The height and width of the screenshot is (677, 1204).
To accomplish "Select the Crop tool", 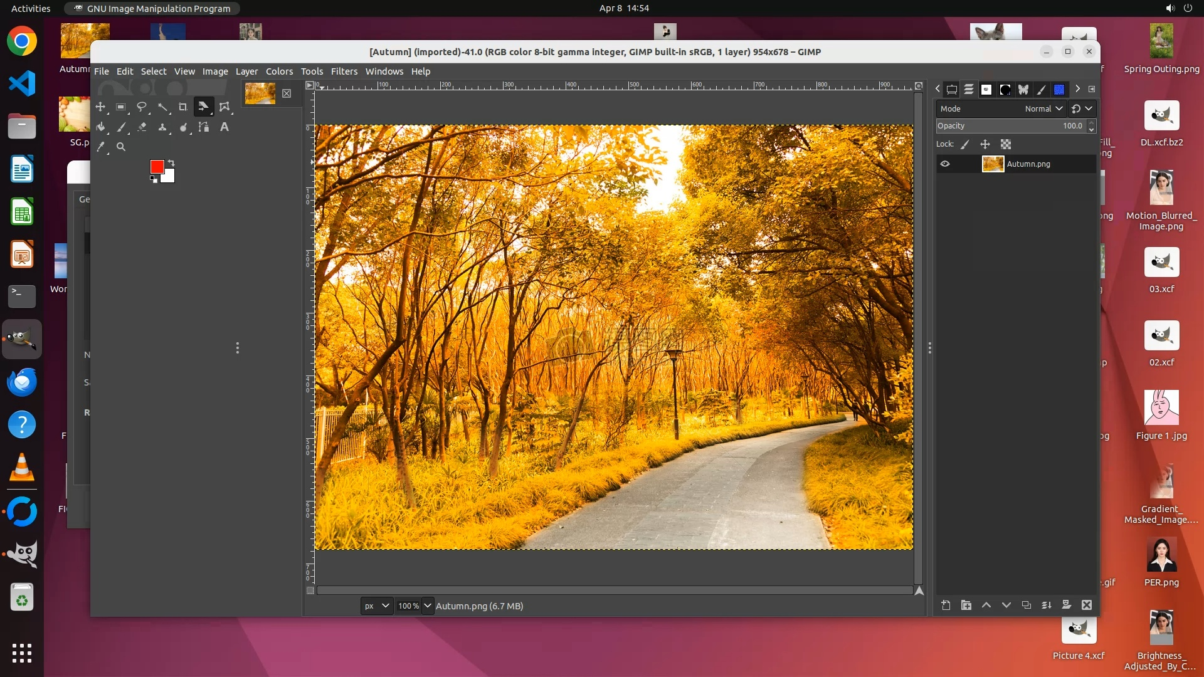I will click(182, 107).
